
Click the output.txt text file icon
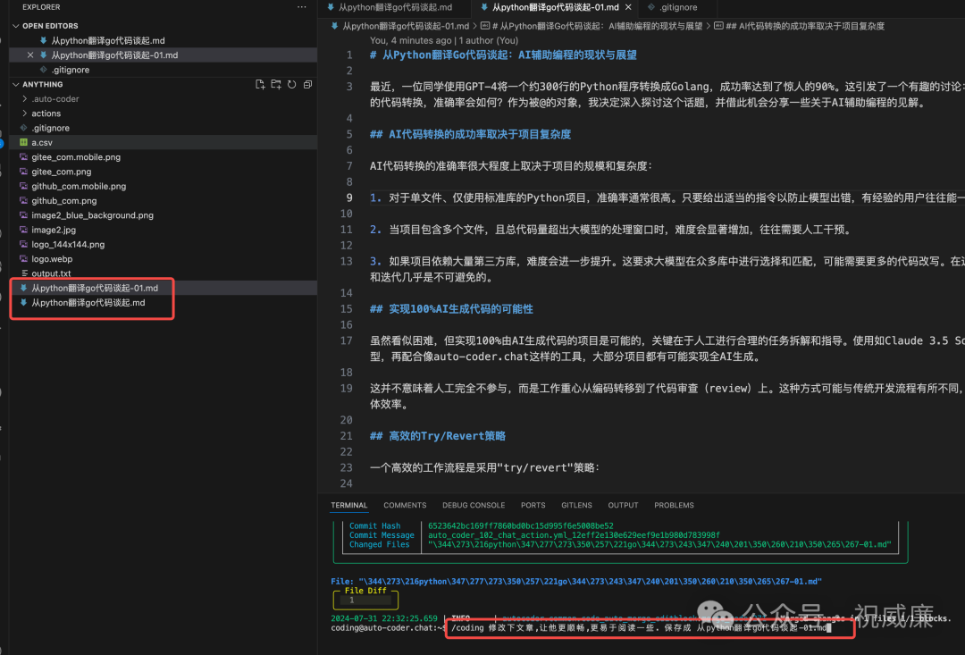24,273
